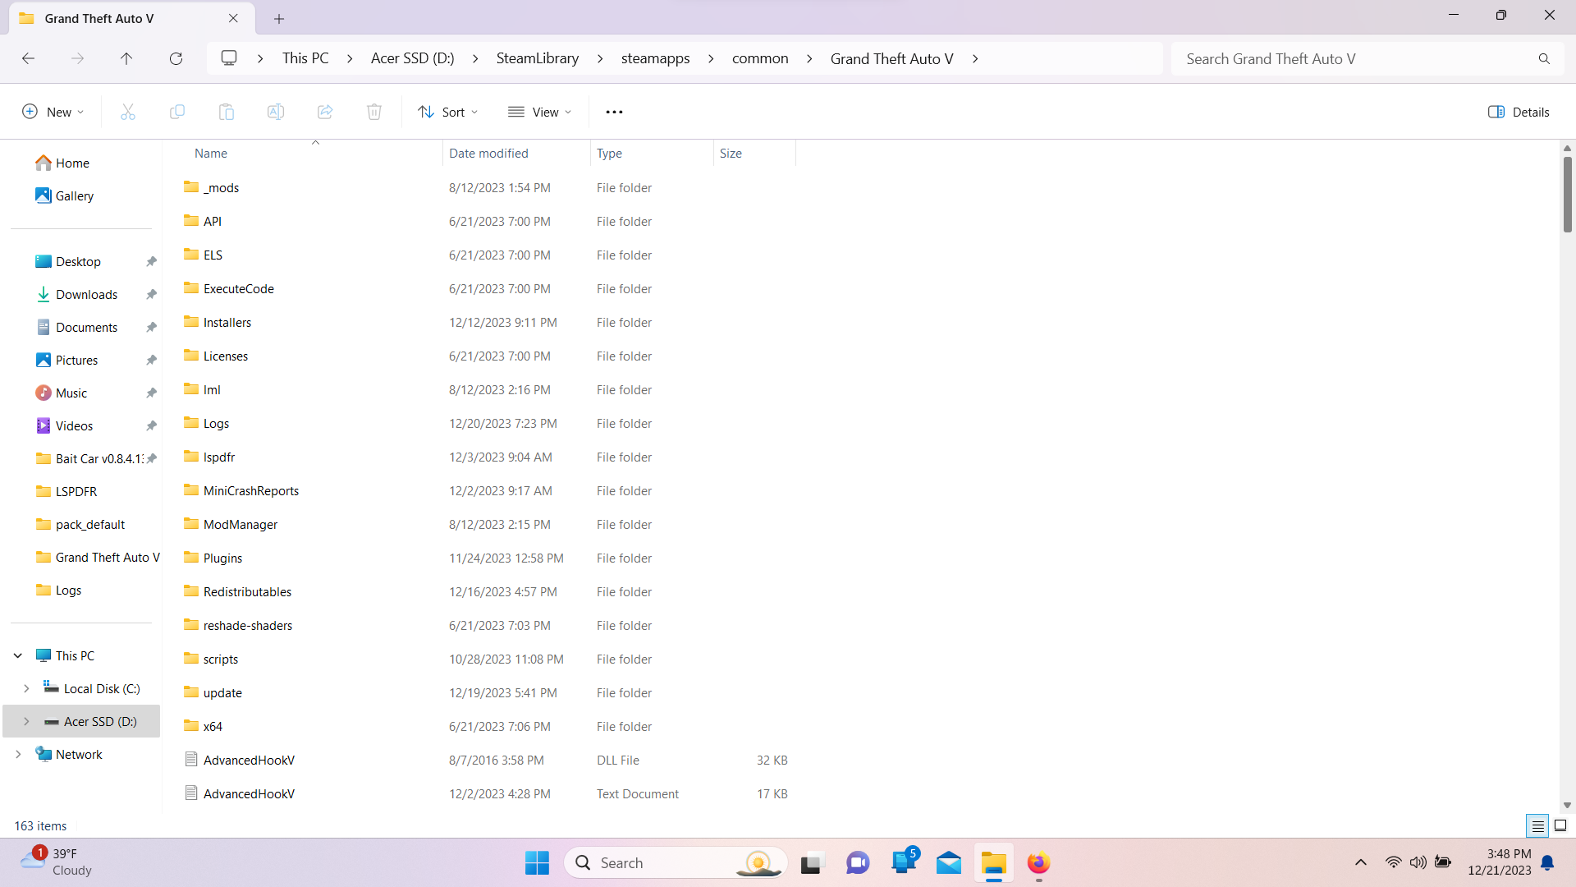Image resolution: width=1576 pixels, height=887 pixels.
Task: Click the vertical scrollbar thumb
Action: coord(1567,193)
